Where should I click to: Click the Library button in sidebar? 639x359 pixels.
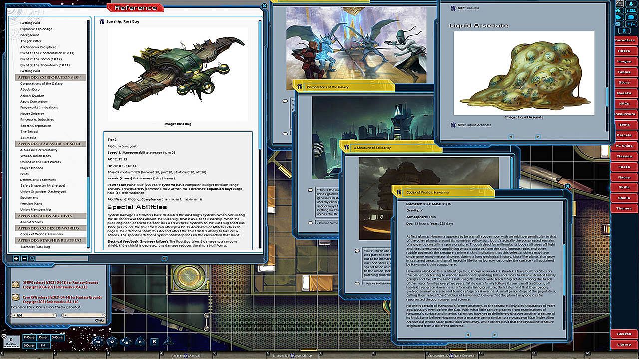tap(624, 344)
